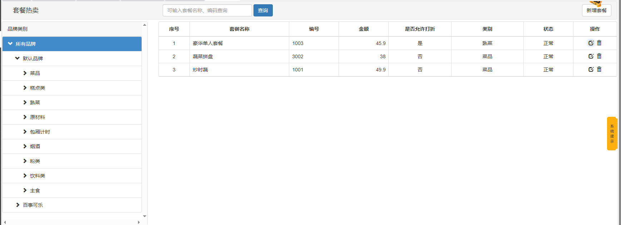Screen dimensions: 621x225
Task: Select 烟酒 category in tree
Action: [x=35, y=146]
